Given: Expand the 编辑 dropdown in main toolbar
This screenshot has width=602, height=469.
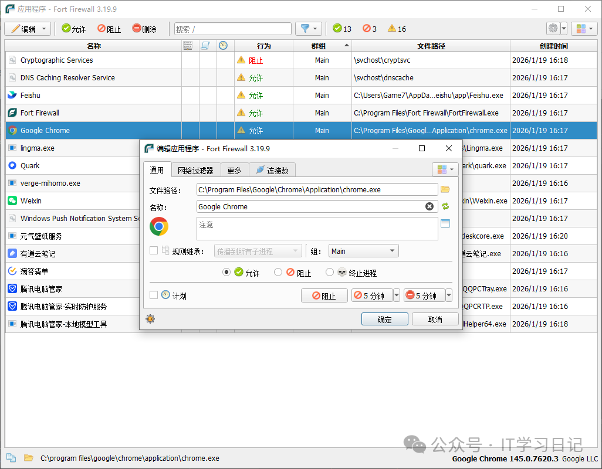Looking at the screenshot, I should 45,29.
